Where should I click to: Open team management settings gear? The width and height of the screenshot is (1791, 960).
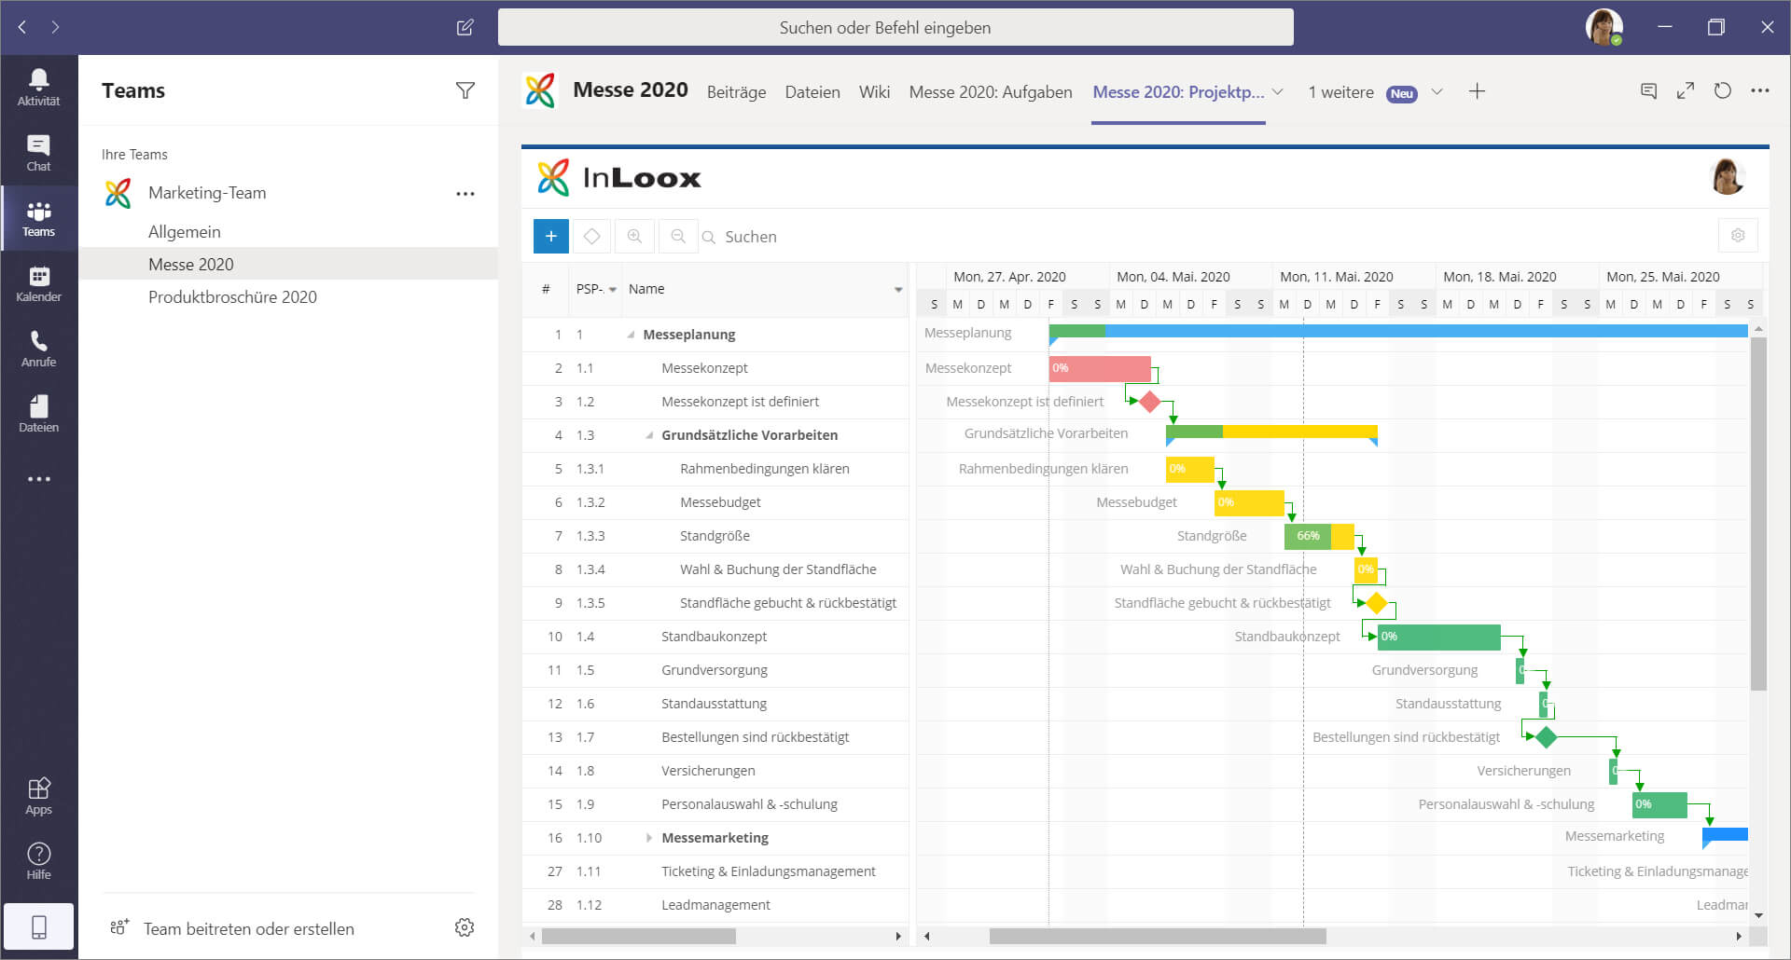[x=465, y=927]
